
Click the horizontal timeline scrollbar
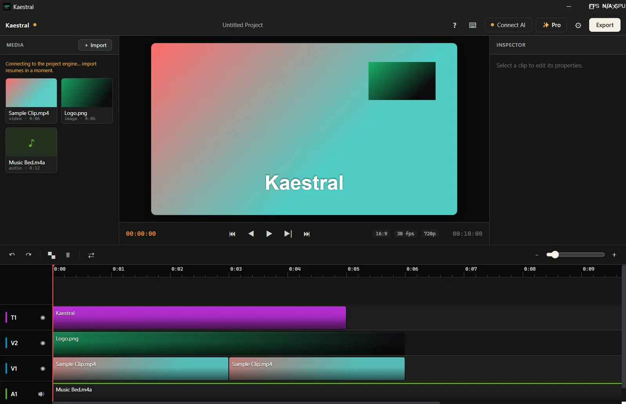point(246,402)
